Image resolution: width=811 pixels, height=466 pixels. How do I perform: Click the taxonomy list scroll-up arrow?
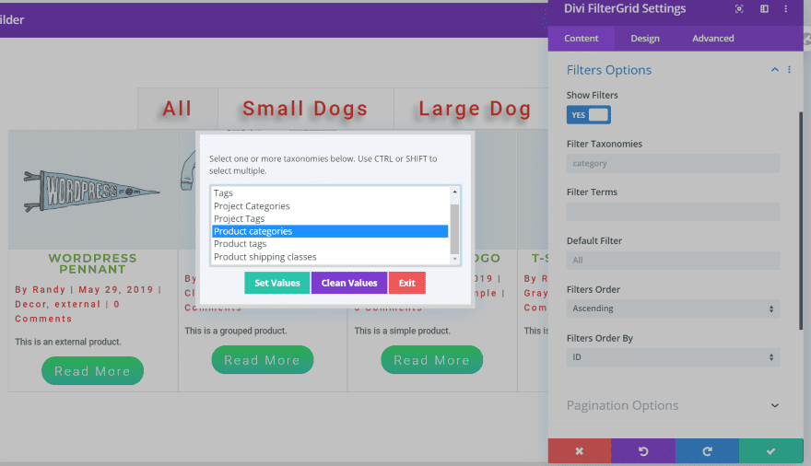coord(454,192)
